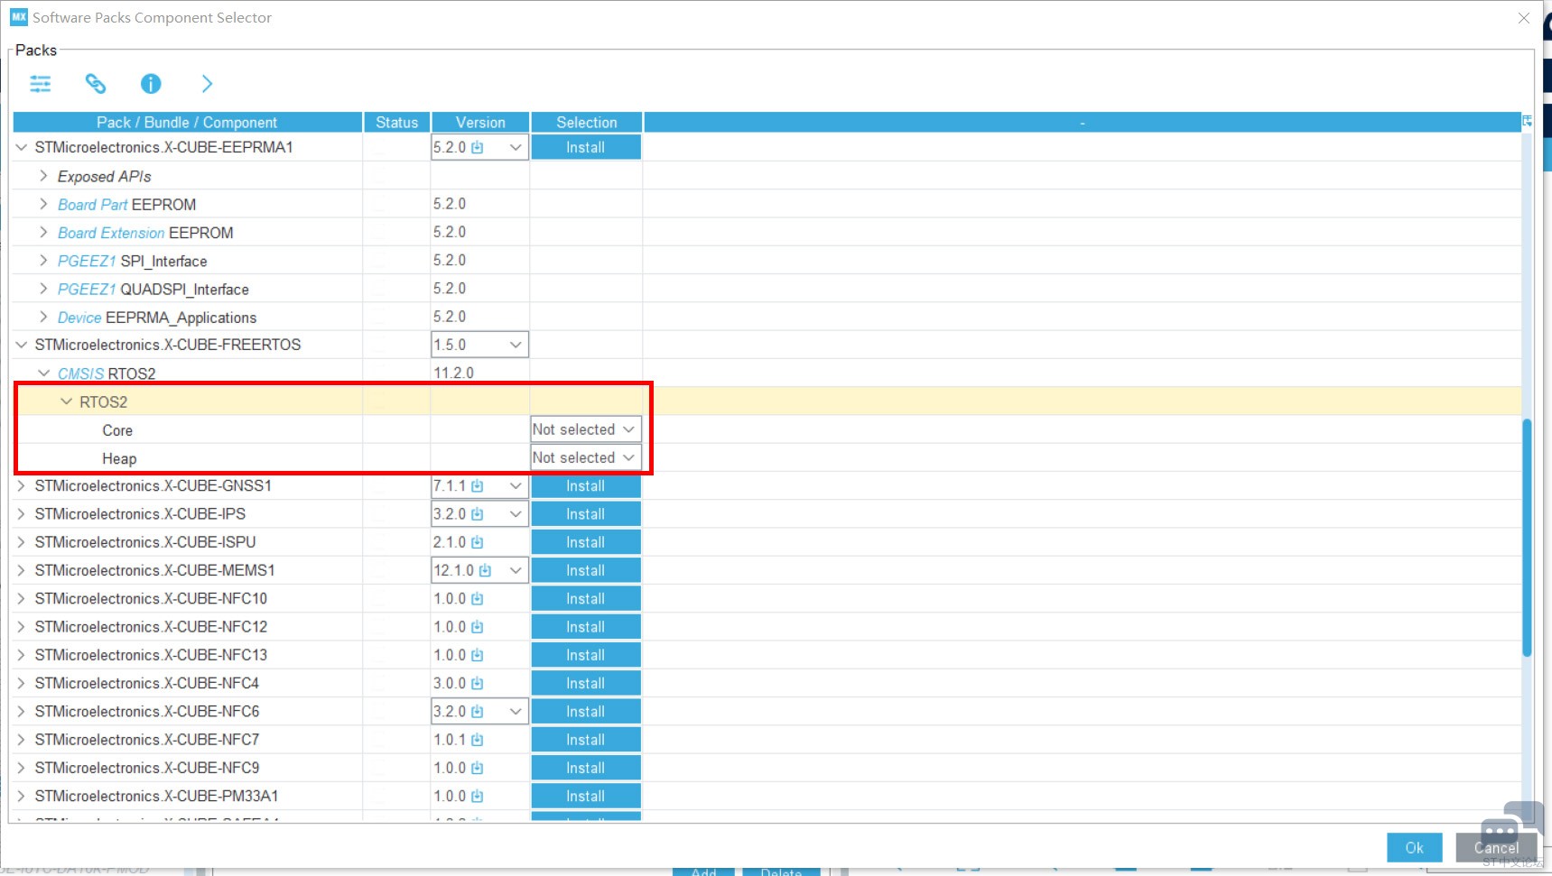Click download icon beside X-CUBE-NFC7 version 1.0.1

(x=478, y=740)
